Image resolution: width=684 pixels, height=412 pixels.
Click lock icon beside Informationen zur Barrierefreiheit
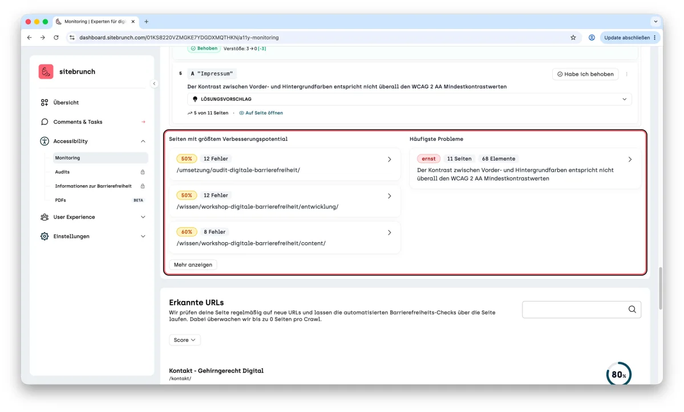click(143, 186)
